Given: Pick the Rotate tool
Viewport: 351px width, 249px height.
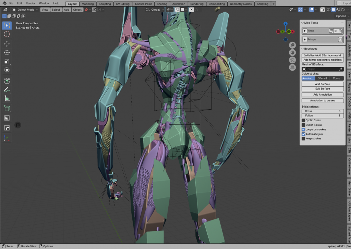Looking at the screenshot, I should [x=7, y=52].
